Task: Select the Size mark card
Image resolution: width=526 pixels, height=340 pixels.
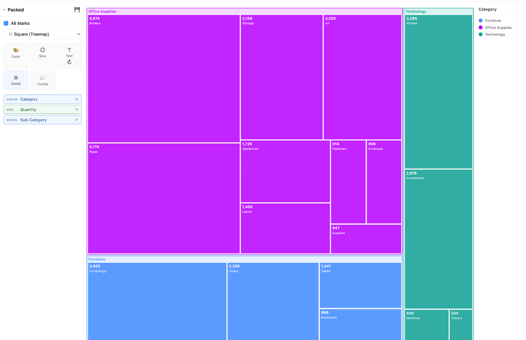Action: pyautogui.click(x=42, y=56)
